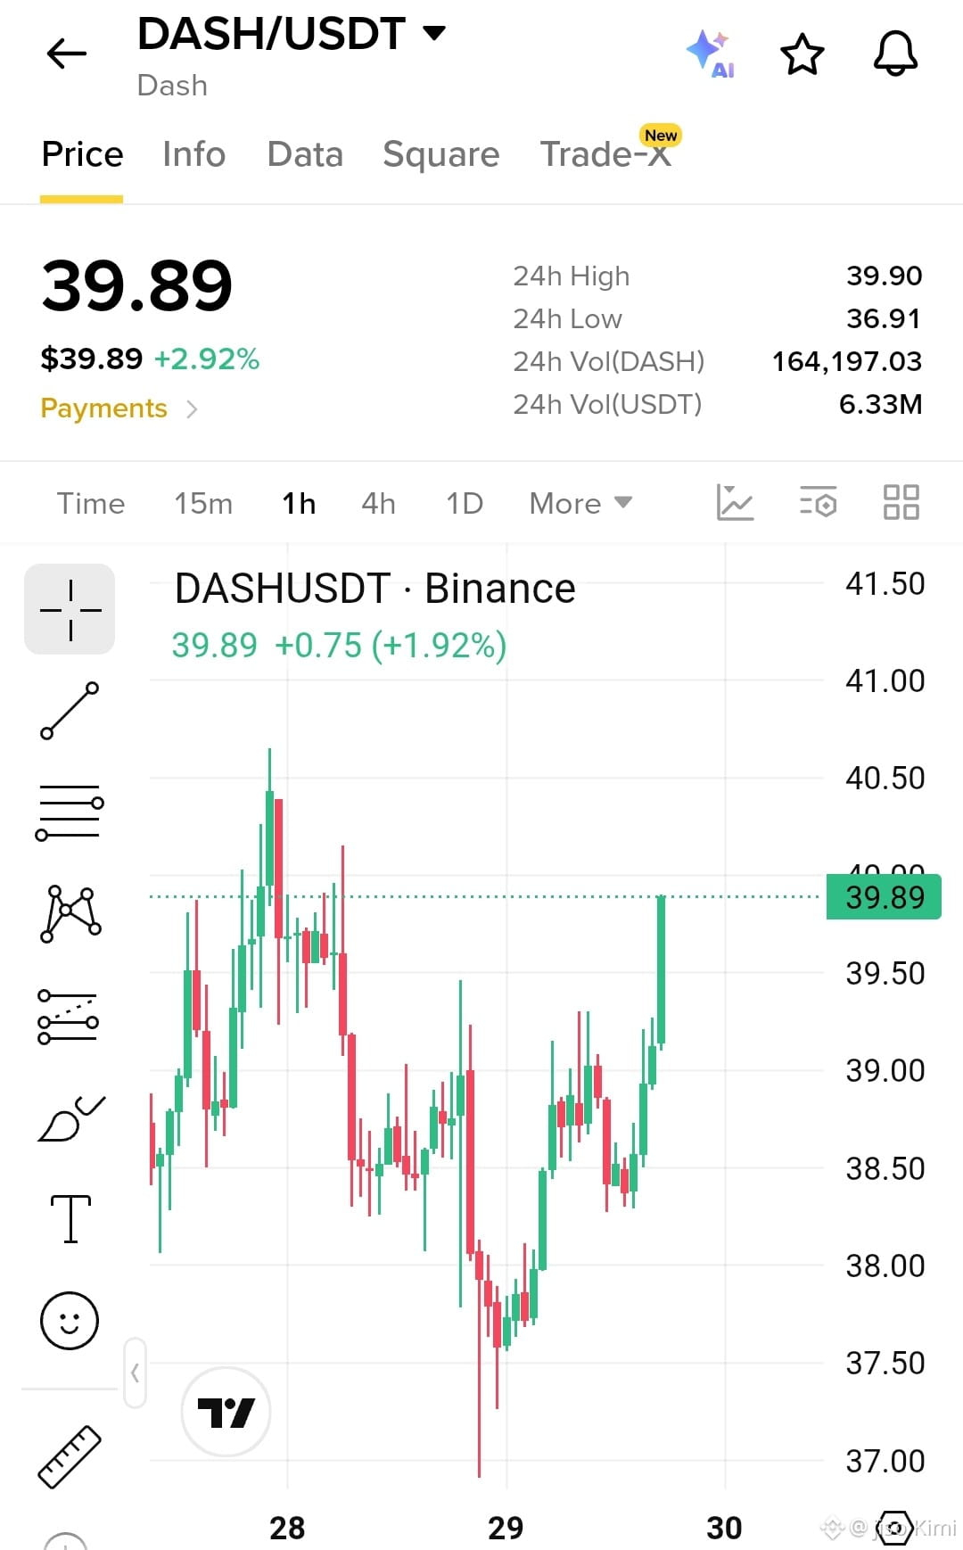The width and height of the screenshot is (963, 1550).
Task: Expand the DASH/USDT pair selector
Action: (x=292, y=34)
